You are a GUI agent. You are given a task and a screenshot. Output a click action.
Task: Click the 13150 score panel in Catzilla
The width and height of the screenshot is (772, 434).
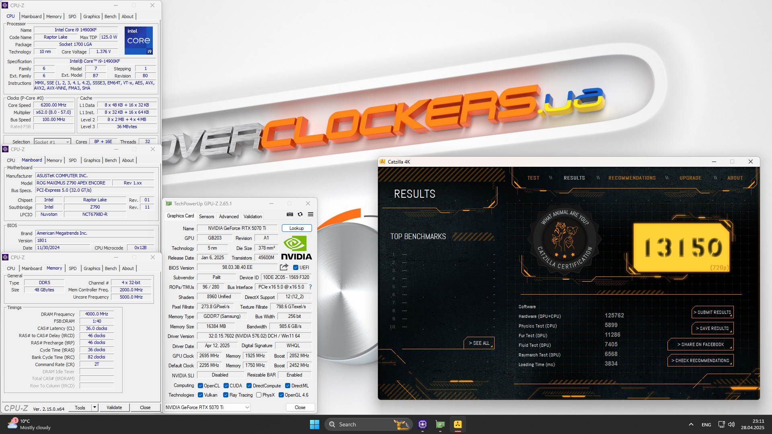coord(682,248)
